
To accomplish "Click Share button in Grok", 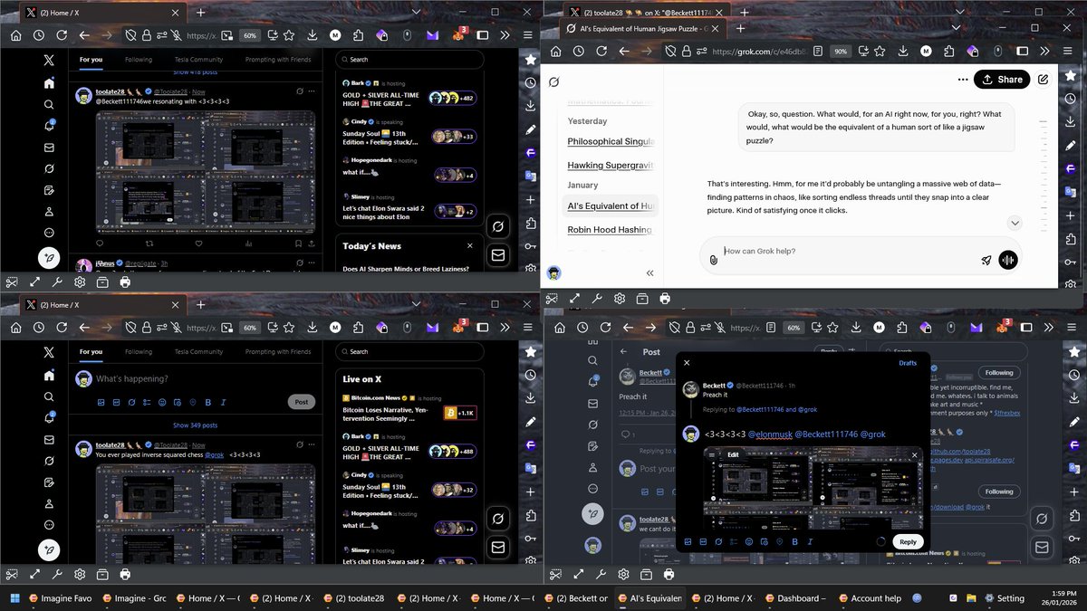I will pyautogui.click(x=1002, y=80).
